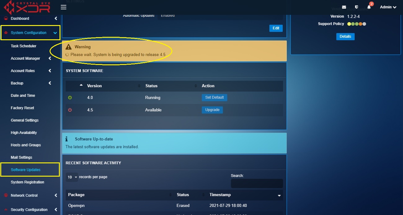Sort recent activity by Package column
The height and width of the screenshot is (215, 403).
(x=120, y=195)
